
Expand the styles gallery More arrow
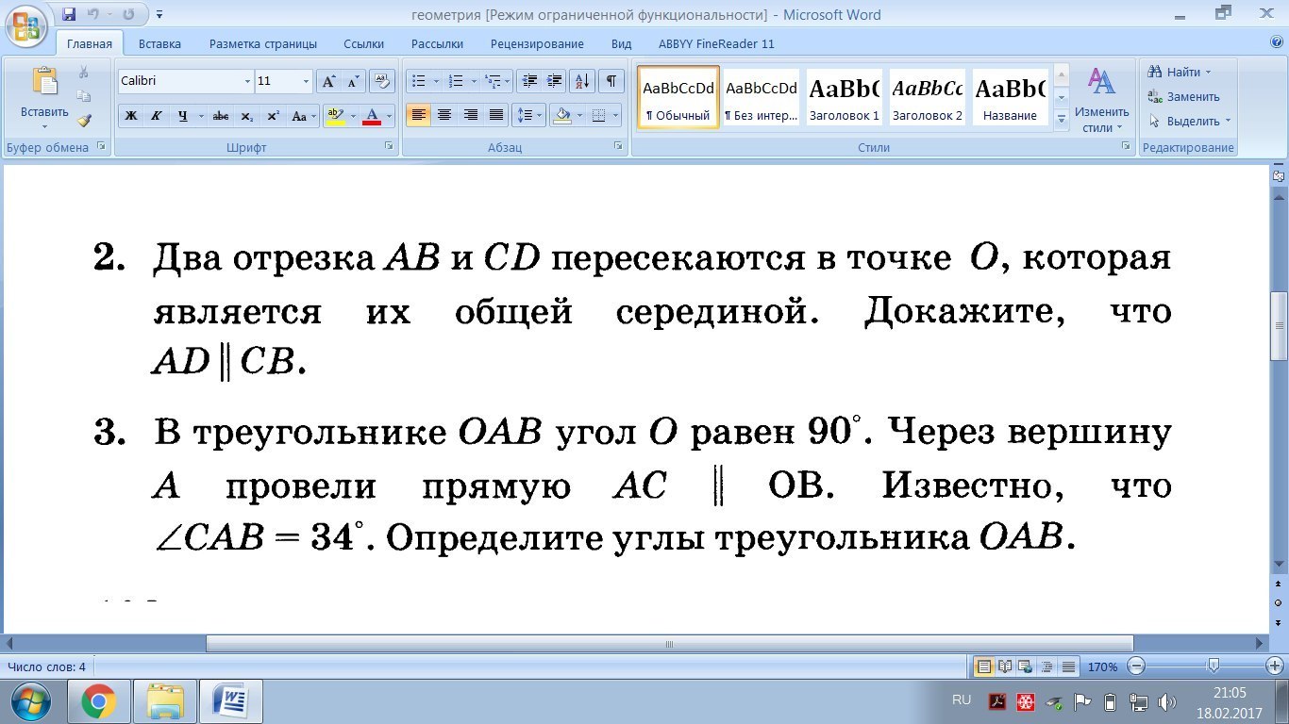point(1061,120)
